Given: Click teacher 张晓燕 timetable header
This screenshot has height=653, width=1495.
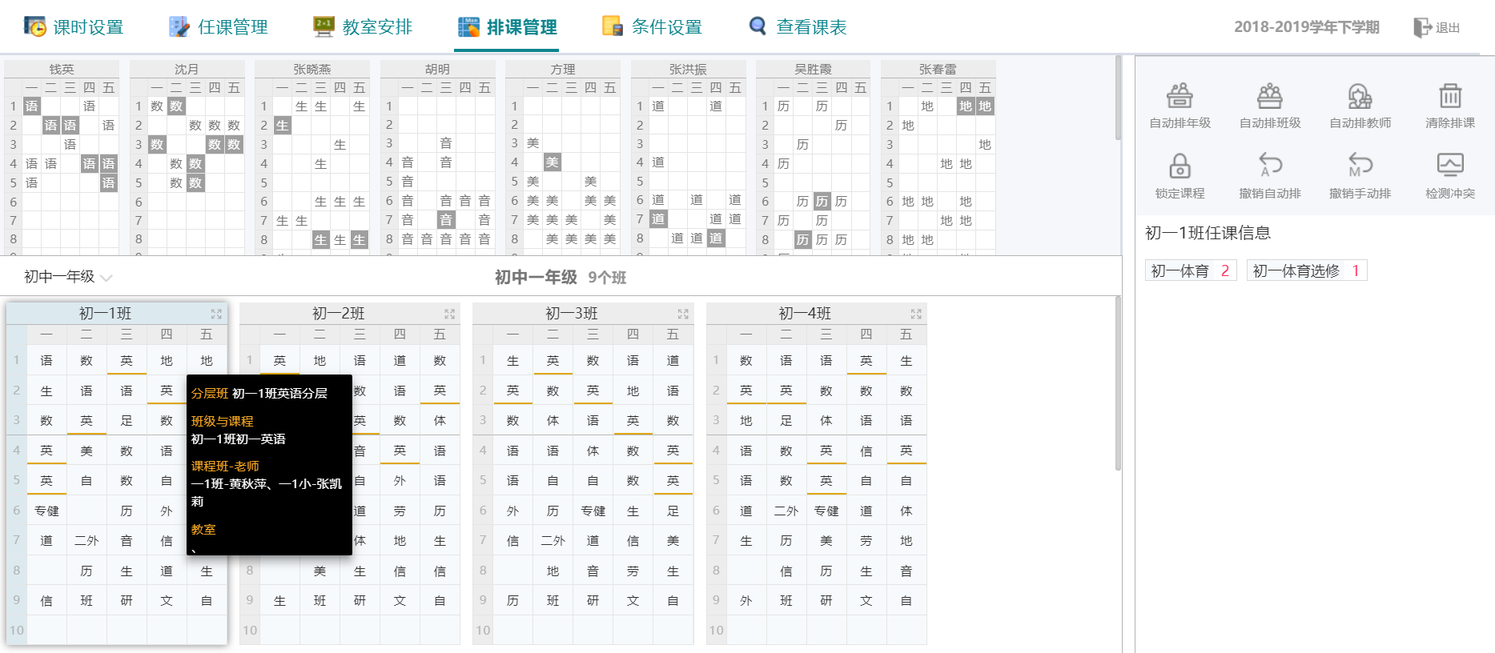Looking at the screenshot, I should [312, 69].
